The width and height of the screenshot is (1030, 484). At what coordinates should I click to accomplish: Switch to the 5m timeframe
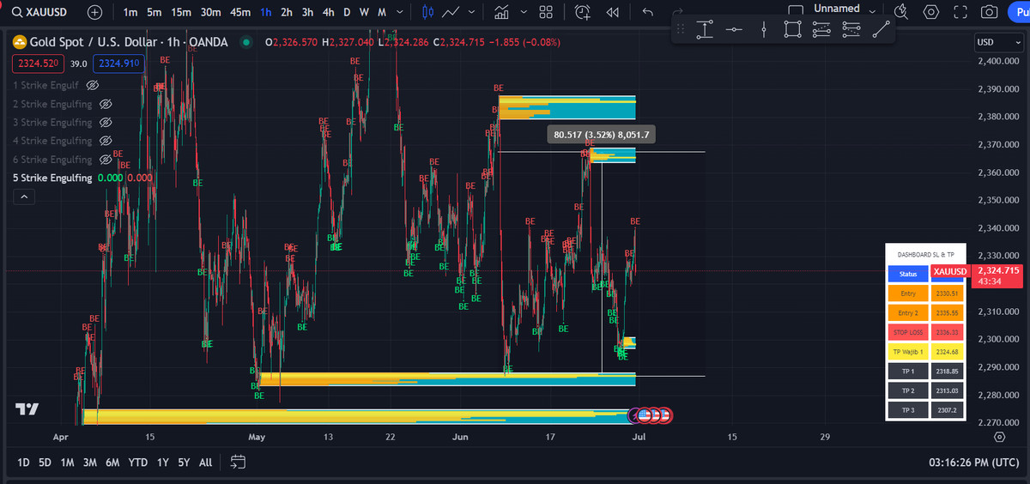[154, 13]
